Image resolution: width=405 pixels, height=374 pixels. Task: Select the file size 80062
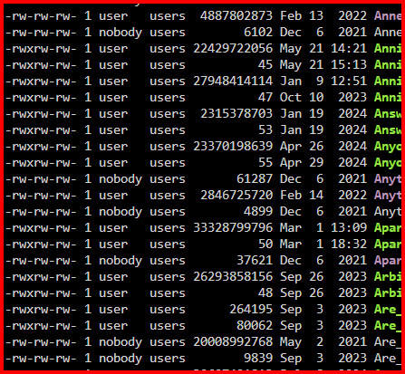(255, 325)
